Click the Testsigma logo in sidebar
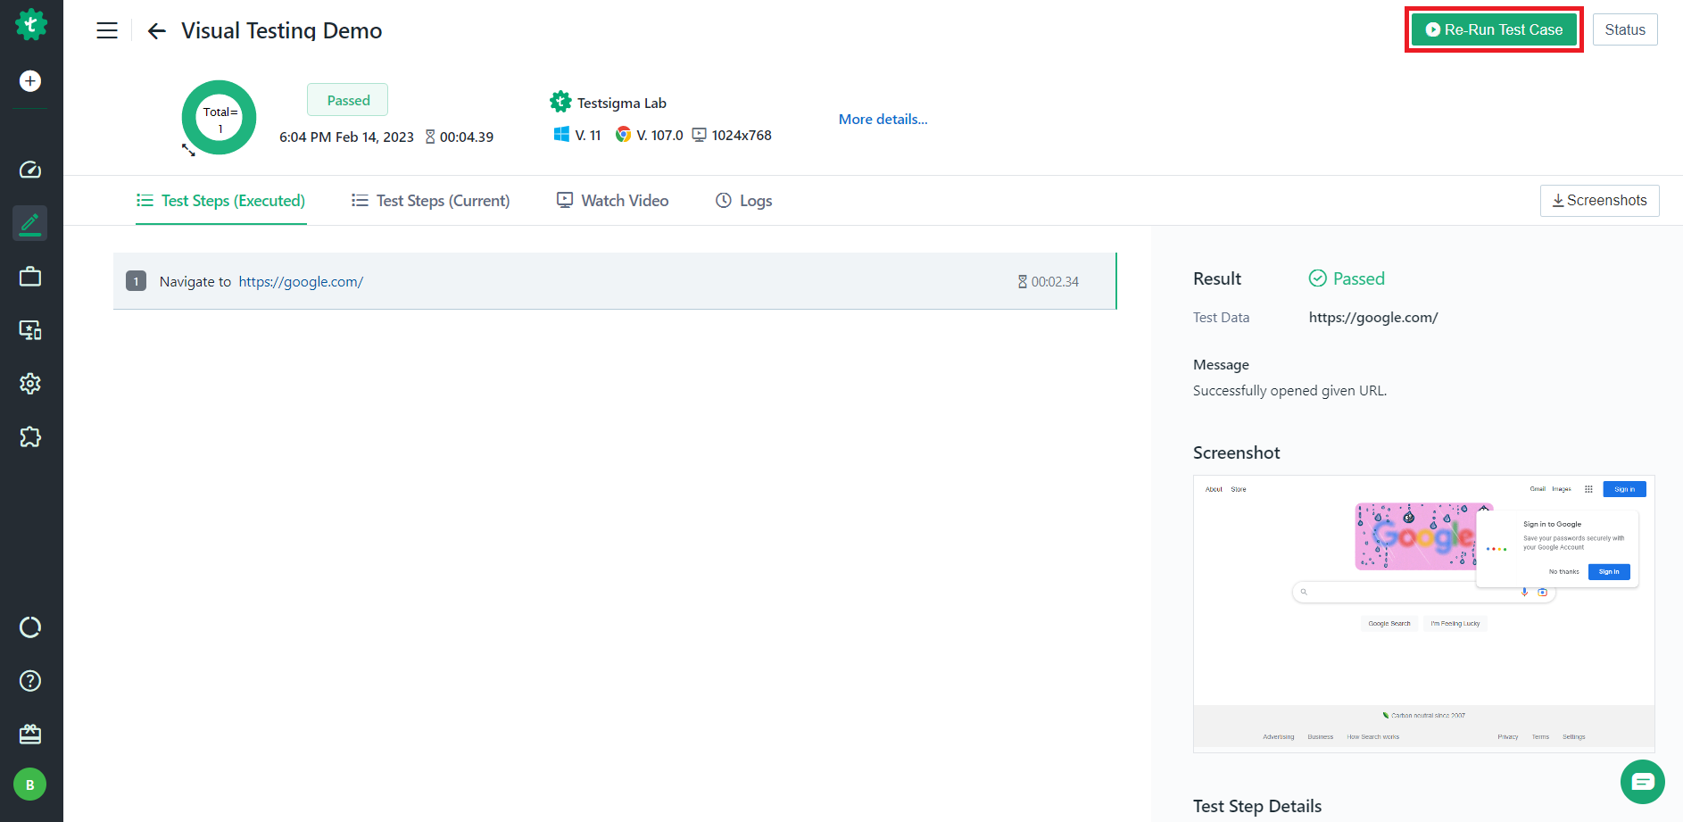Screen dimensions: 1683x822 [31, 24]
